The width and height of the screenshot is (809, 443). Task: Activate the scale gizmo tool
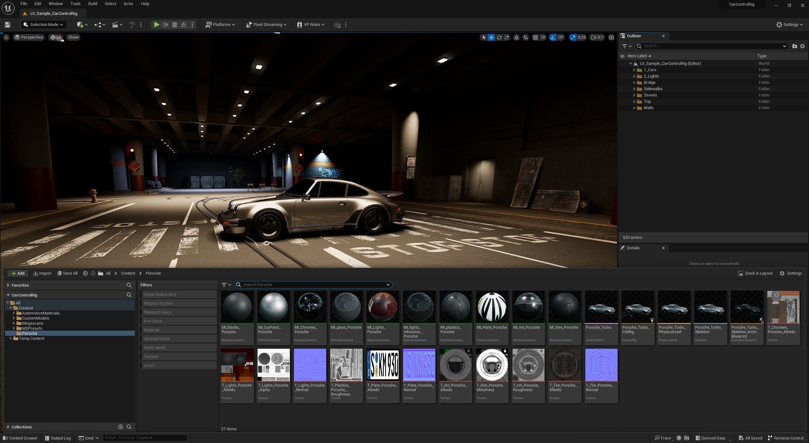point(507,37)
